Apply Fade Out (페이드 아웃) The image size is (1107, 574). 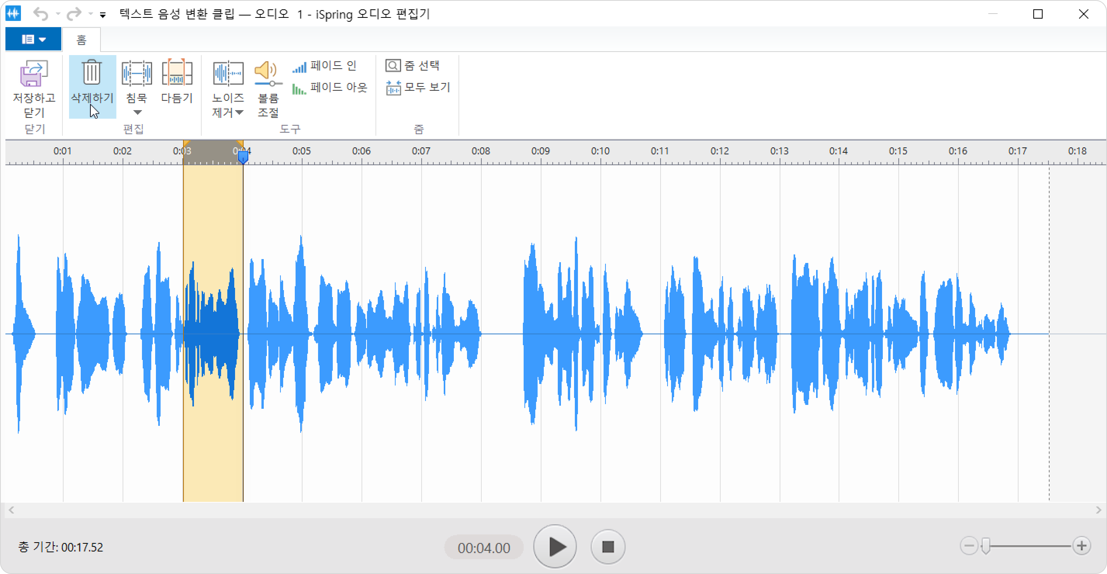pos(330,88)
